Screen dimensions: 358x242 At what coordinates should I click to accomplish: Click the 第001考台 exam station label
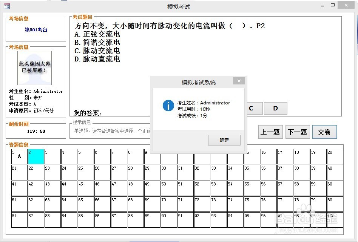35,30
